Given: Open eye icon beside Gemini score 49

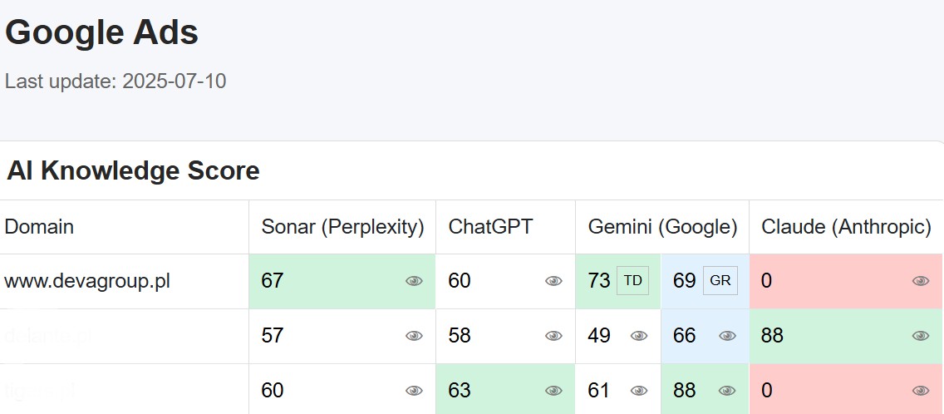Looking at the screenshot, I should click(639, 336).
